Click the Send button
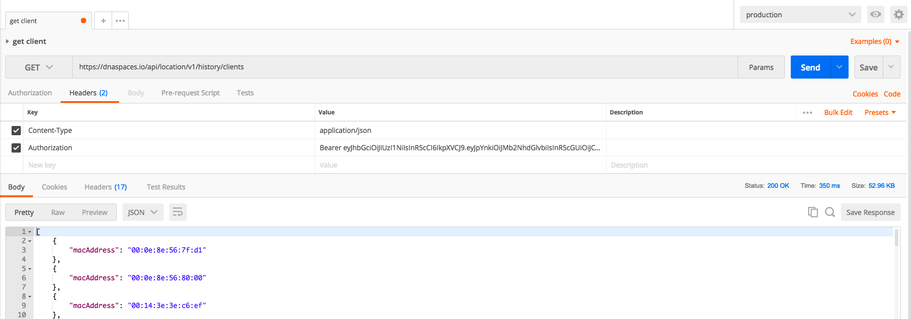This screenshot has height=319, width=911. tap(810, 67)
